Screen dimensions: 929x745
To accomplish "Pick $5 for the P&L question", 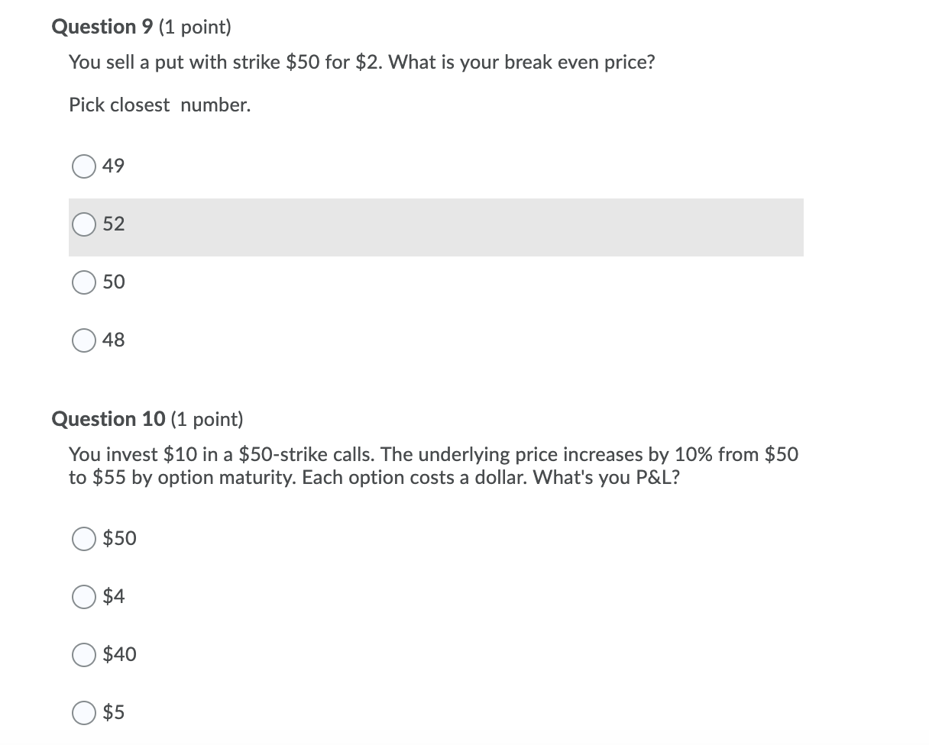I will pyautogui.click(x=84, y=713).
